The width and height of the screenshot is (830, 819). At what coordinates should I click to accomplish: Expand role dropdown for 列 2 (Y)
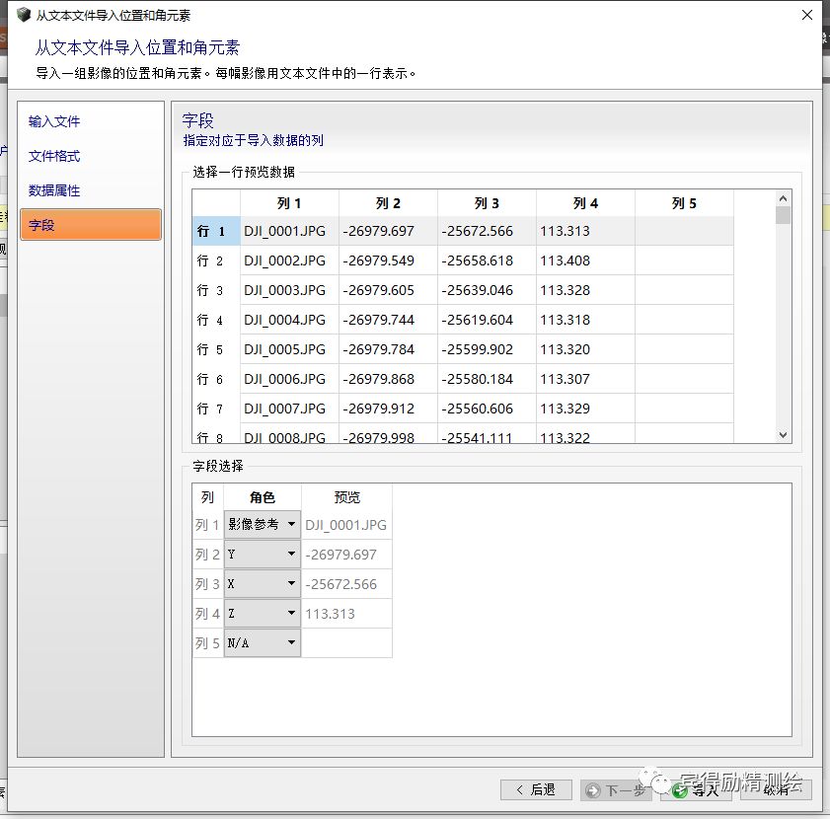coord(262,554)
